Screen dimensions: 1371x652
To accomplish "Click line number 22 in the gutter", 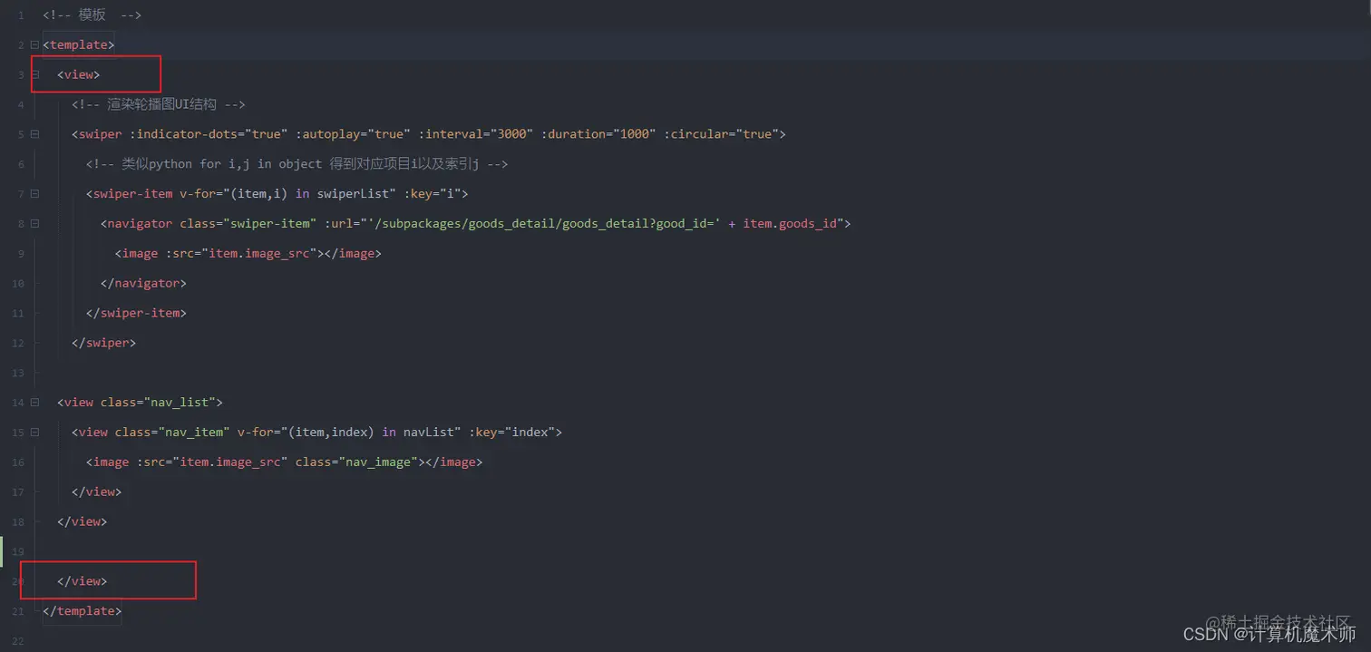I will [18, 641].
